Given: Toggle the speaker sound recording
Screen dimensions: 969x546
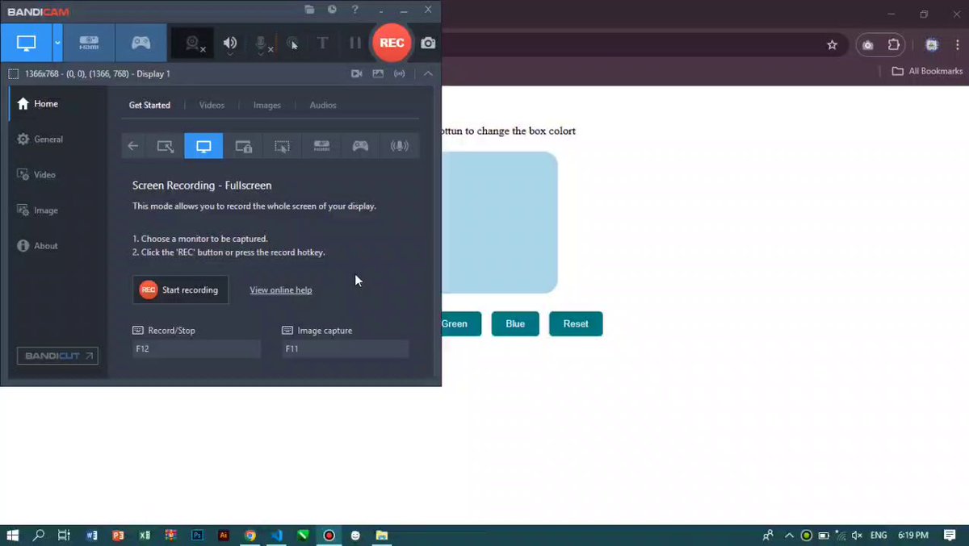Looking at the screenshot, I should [230, 44].
